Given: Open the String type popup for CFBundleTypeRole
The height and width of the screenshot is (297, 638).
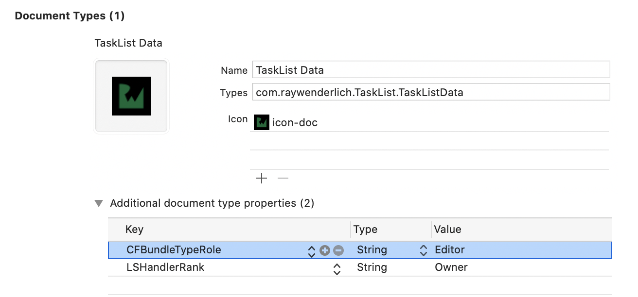Looking at the screenshot, I should click(x=424, y=250).
